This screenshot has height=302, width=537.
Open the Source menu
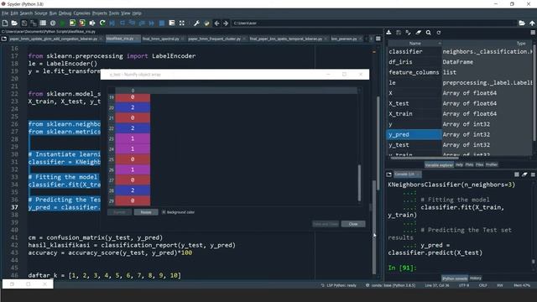41,13
